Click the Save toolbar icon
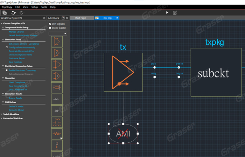 pyautogui.click(x=5, y=13)
